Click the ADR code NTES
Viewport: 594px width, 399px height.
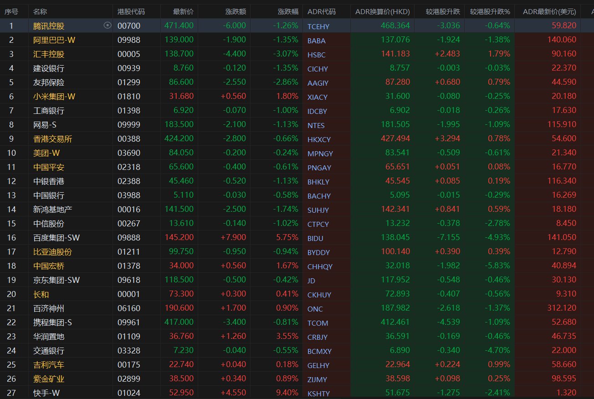tap(316, 126)
